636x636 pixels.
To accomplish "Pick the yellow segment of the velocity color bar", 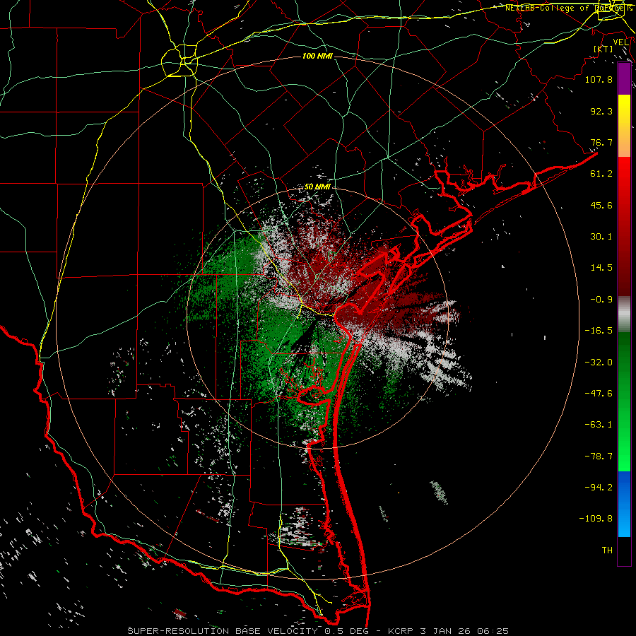I will pyautogui.click(x=624, y=110).
